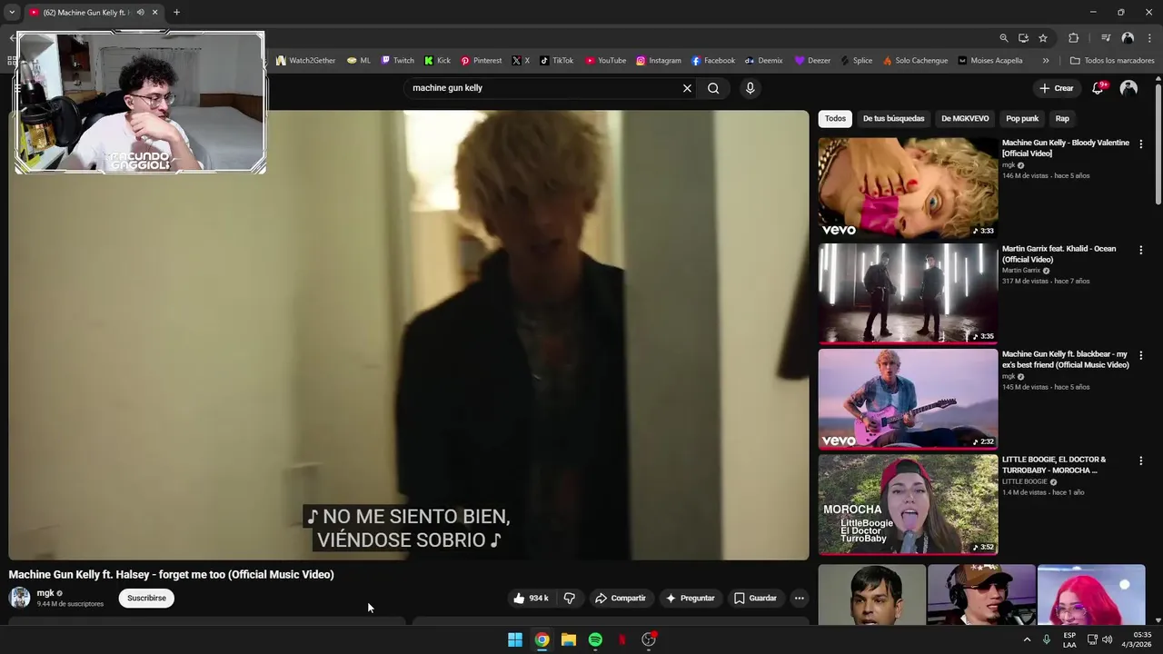This screenshot has height=654, width=1163.
Task: Open new browser tab
Action: (x=176, y=12)
